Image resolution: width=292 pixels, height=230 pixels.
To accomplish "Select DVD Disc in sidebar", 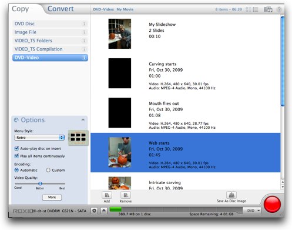I will coord(50,24).
